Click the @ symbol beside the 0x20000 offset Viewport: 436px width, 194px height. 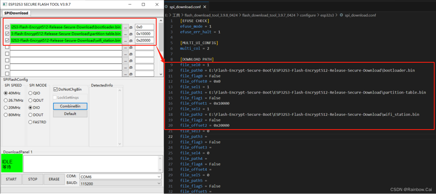tap(131, 41)
